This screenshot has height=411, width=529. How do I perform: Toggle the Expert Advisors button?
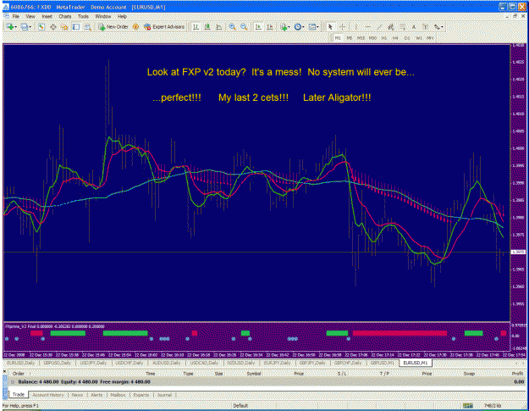click(x=164, y=27)
